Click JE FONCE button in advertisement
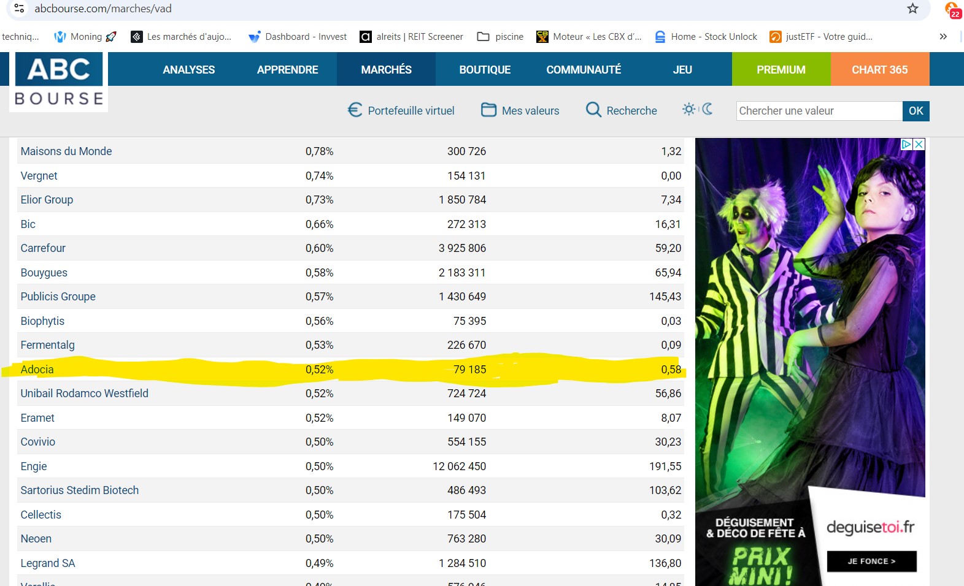Screen dimensions: 964x586 coord(871,561)
